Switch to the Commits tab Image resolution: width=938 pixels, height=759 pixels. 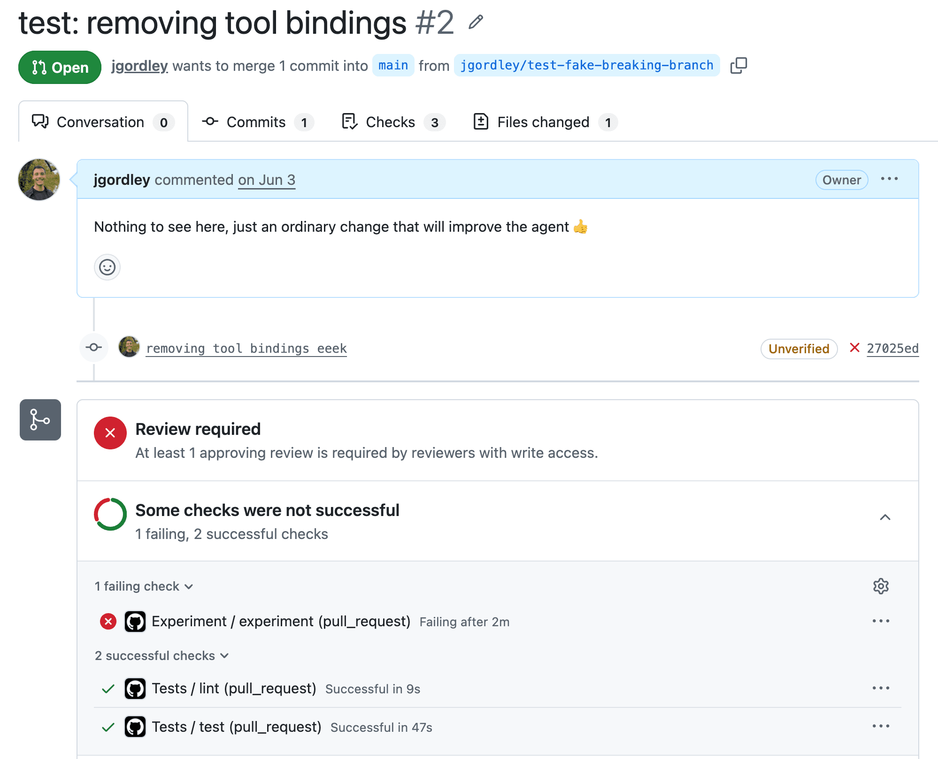(x=258, y=122)
